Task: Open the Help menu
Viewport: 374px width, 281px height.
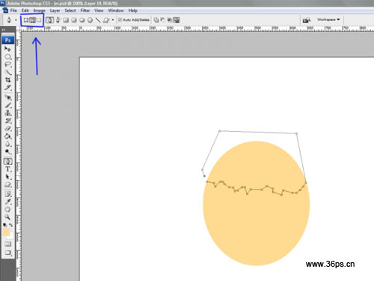Action: (133, 10)
